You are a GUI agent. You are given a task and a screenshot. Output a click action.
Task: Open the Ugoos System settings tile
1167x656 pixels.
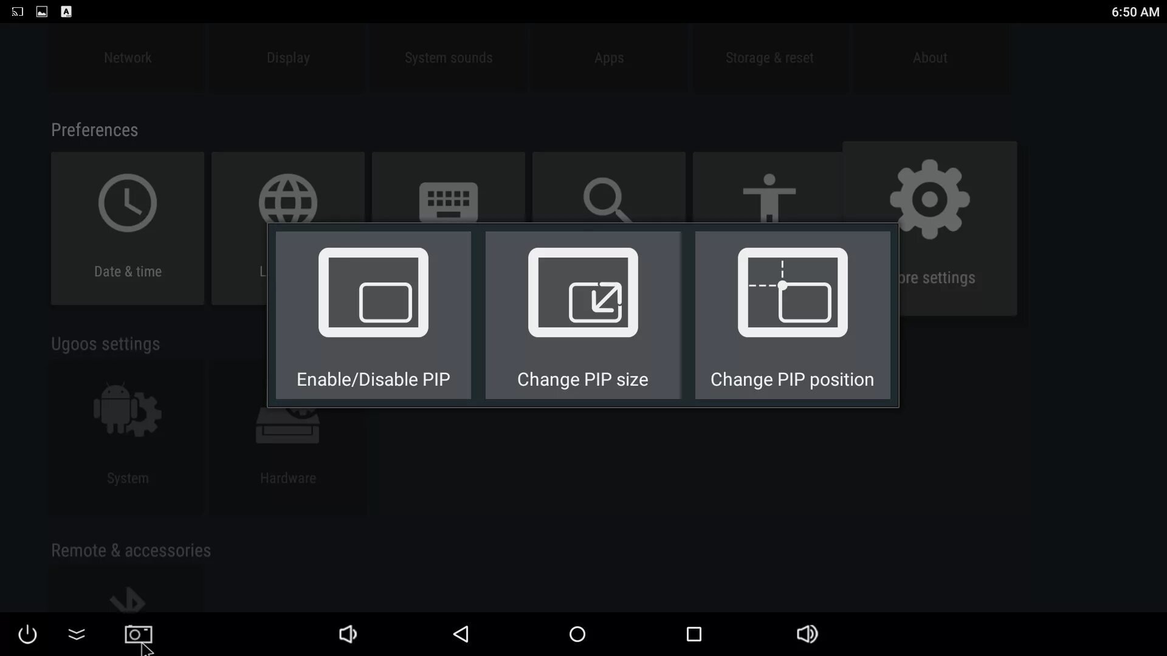pos(128,437)
